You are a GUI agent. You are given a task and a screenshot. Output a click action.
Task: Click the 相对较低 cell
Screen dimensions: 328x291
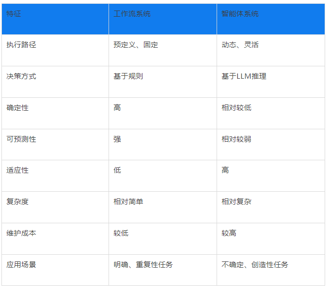point(271,114)
